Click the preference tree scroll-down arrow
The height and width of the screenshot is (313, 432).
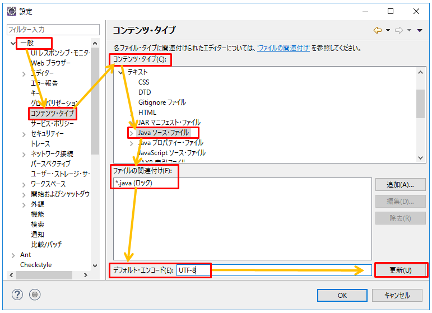coord(95,265)
